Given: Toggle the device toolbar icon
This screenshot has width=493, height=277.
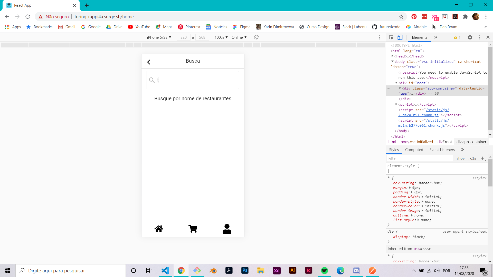Looking at the screenshot, I should 400,37.
